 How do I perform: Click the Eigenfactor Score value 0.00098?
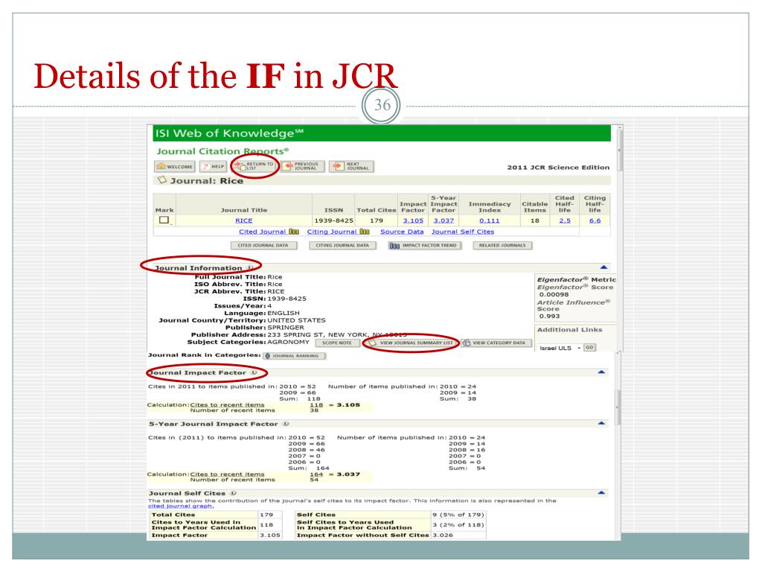click(x=554, y=294)
